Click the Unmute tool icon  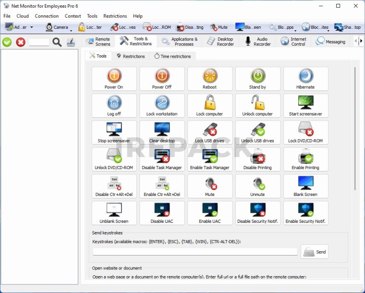pyautogui.click(x=257, y=186)
